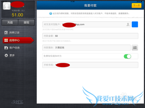Open the payment reason list icon

(x=135, y=48)
